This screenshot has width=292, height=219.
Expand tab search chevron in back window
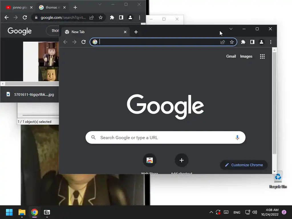click(100, 4)
